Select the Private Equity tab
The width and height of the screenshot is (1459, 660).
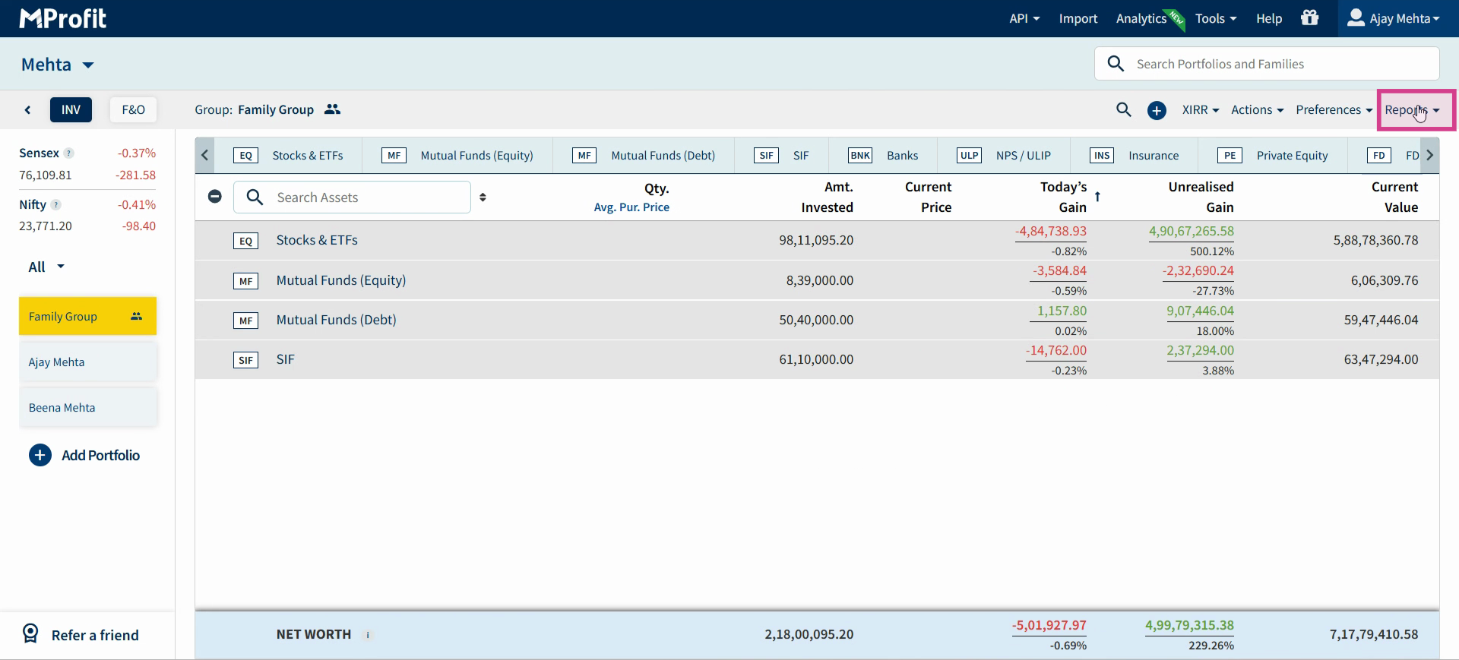point(1273,155)
